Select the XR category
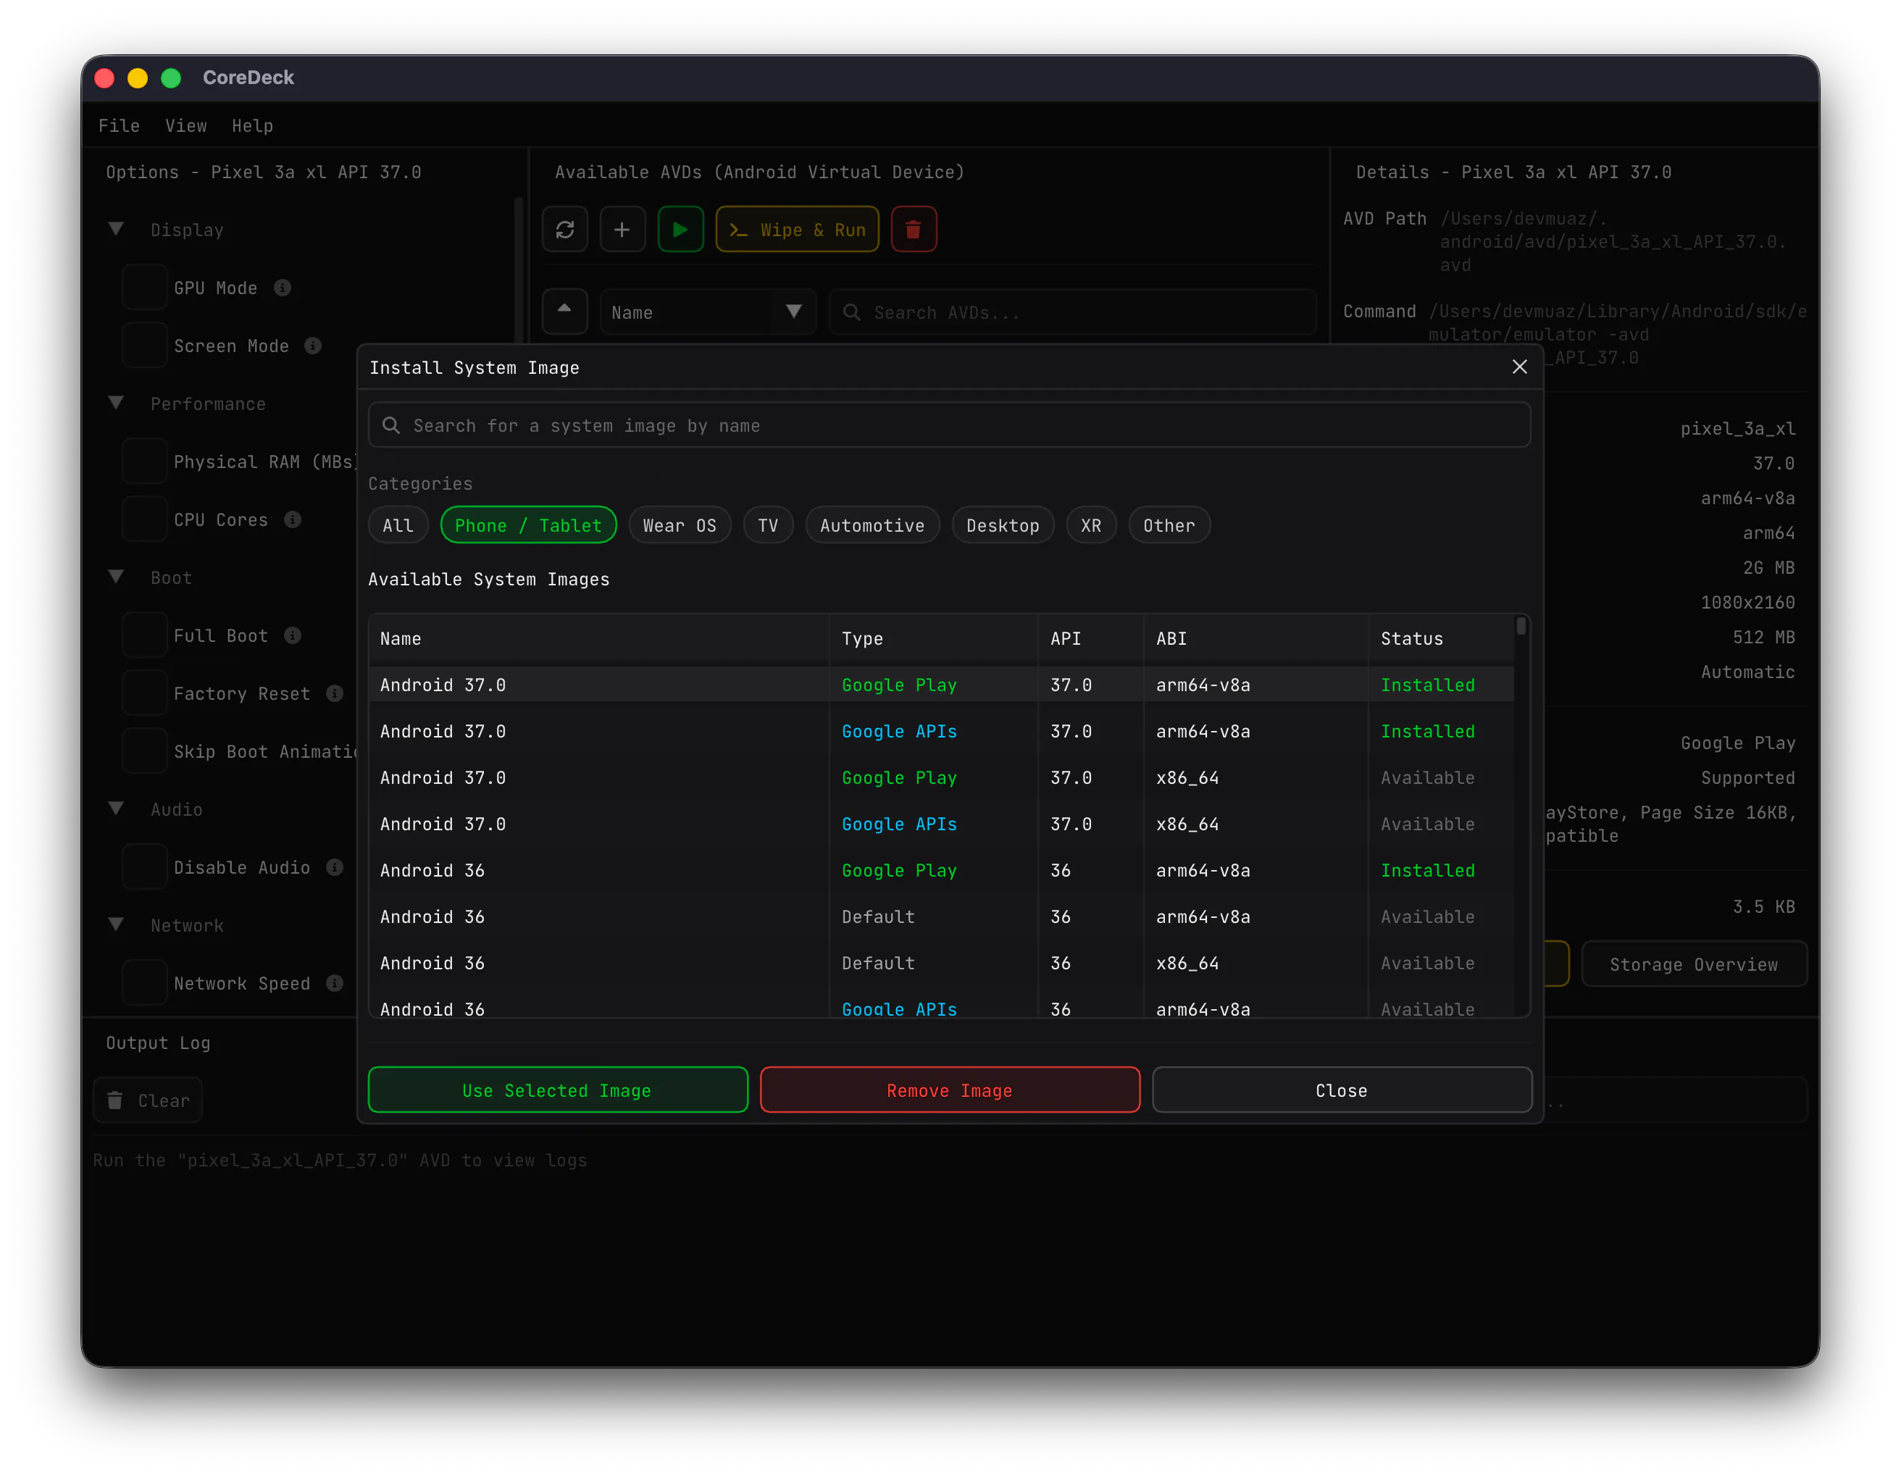Viewport: 1901px width, 1475px height. [x=1092, y=525]
